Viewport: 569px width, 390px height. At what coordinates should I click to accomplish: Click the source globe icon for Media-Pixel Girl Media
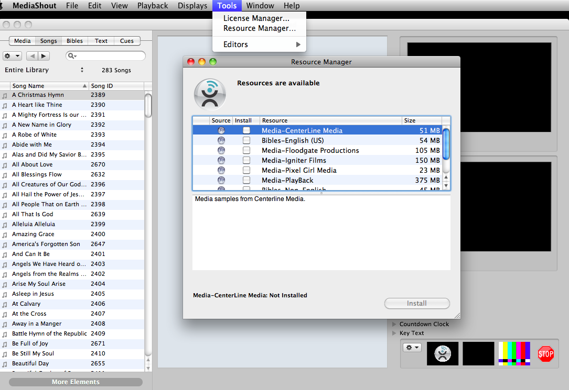tap(221, 170)
